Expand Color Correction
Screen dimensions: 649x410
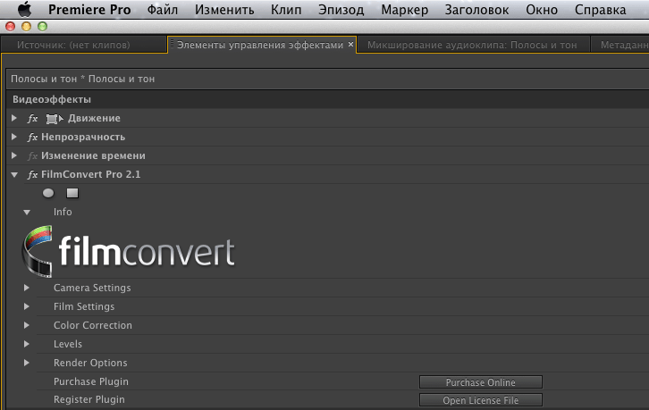(x=27, y=325)
